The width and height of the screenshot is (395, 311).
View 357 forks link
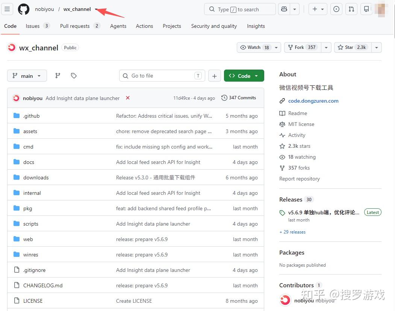(x=299, y=168)
